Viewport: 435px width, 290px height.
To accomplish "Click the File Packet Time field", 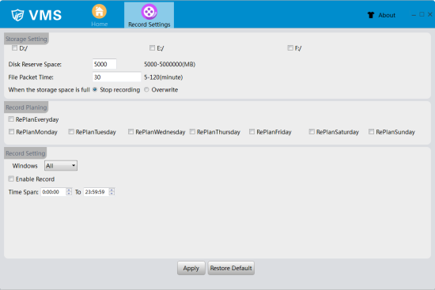I will tap(116, 77).
